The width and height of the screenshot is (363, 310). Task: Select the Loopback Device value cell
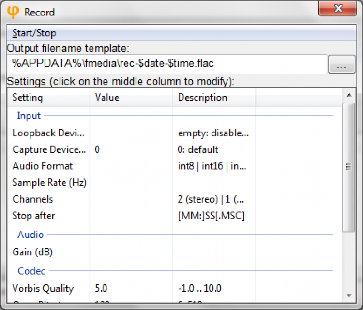point(131,133)
